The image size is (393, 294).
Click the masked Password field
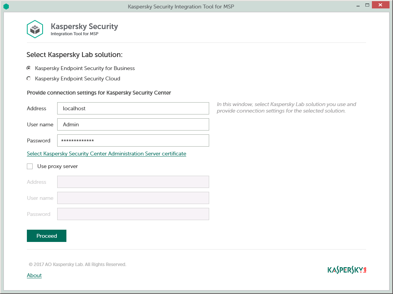[x=133, y=140]
